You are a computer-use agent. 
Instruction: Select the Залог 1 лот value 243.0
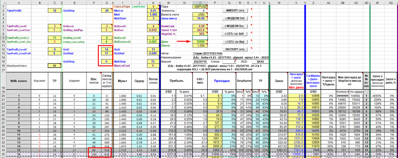point(200,30)
